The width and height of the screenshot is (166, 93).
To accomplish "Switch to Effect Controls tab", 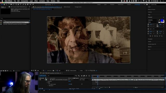I will pos(19,7).
